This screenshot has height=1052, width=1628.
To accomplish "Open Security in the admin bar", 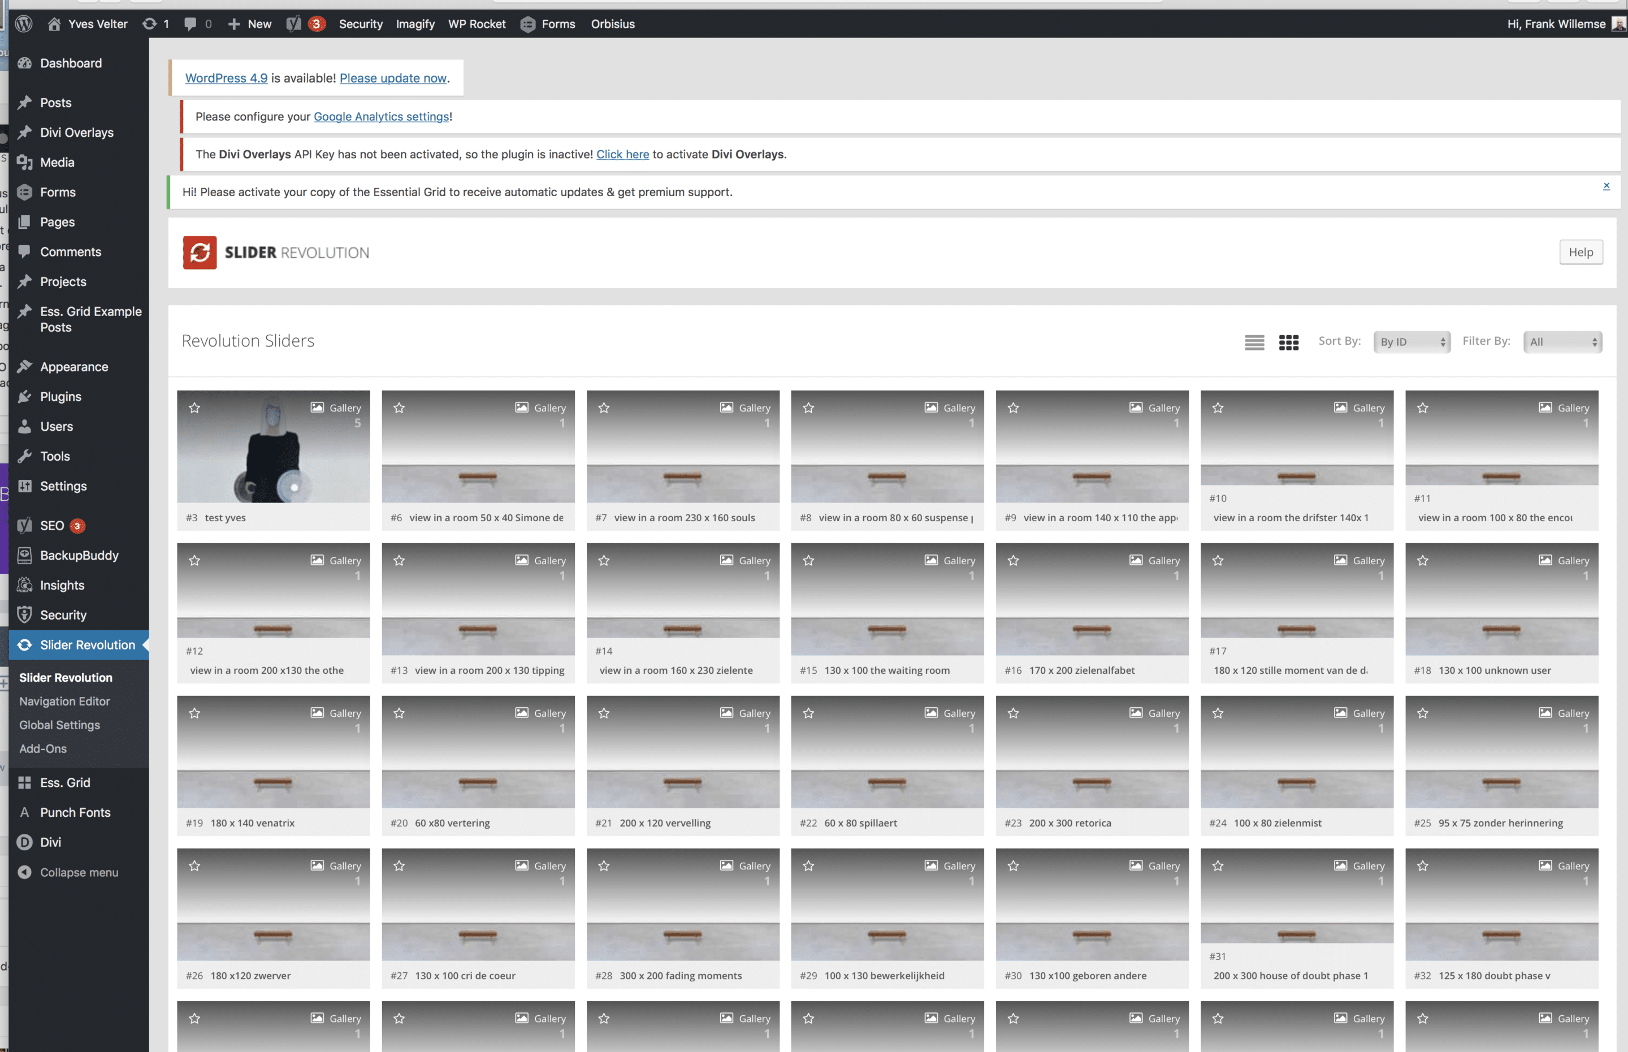I will click(x=361, y=24).
